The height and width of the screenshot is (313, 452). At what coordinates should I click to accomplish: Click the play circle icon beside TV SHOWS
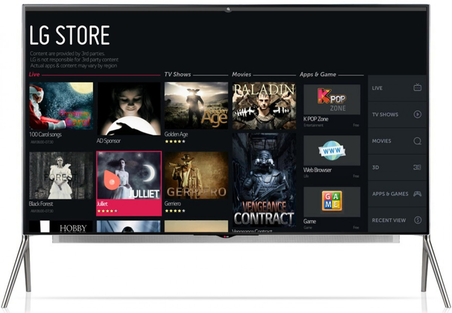click(x=417, y=114)
